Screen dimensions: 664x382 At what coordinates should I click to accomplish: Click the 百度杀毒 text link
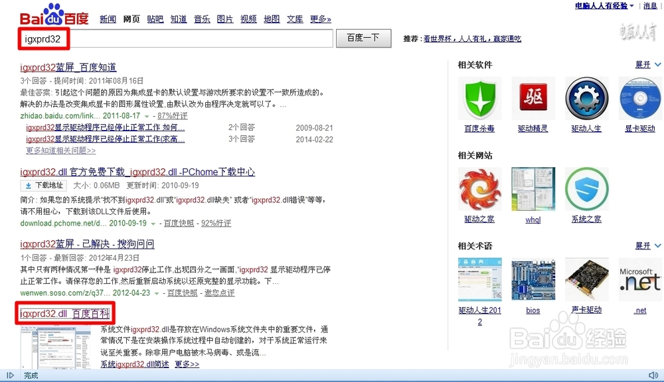479,129
